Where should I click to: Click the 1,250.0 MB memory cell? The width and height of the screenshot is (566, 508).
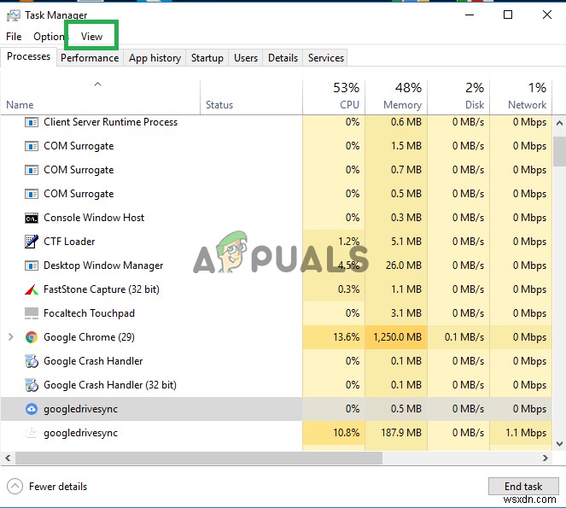(x=396, y=337)
